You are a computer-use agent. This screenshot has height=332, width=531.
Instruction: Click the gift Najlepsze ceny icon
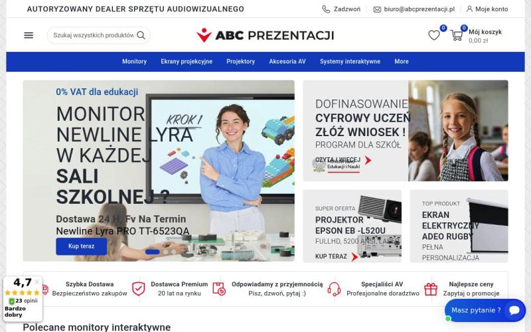click(x=431, y=289)
